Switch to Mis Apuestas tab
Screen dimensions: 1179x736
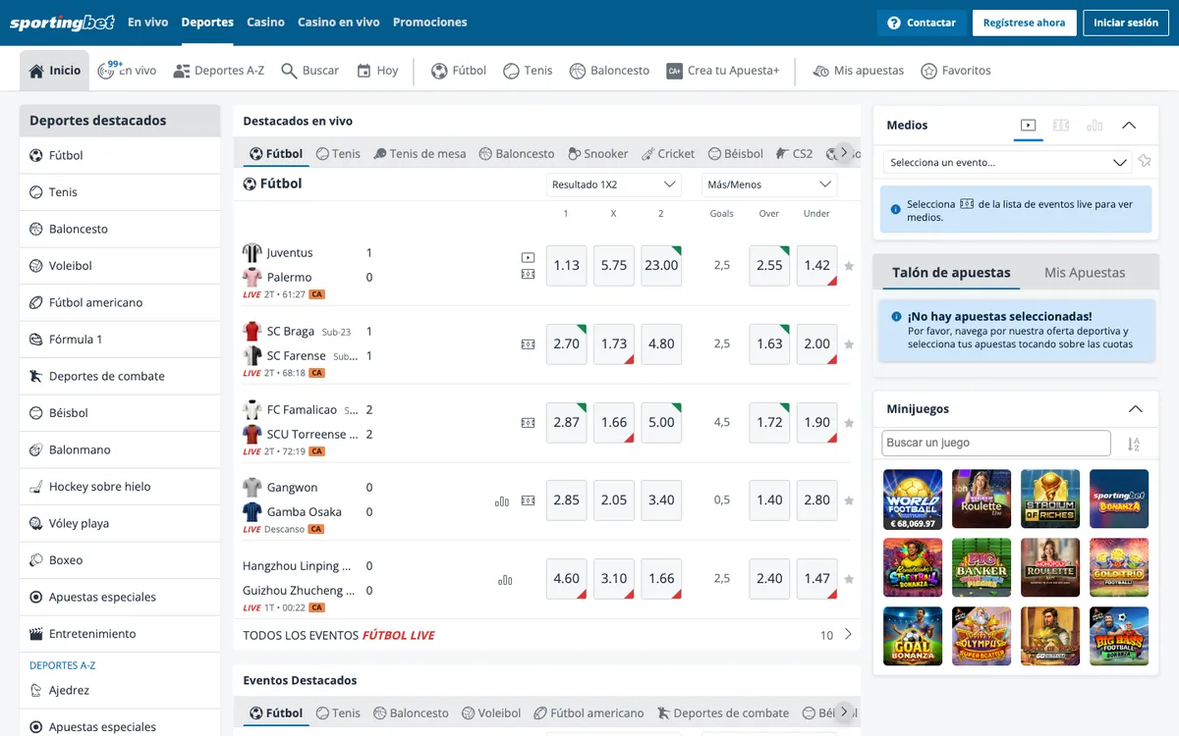[x=1085, y=273]
